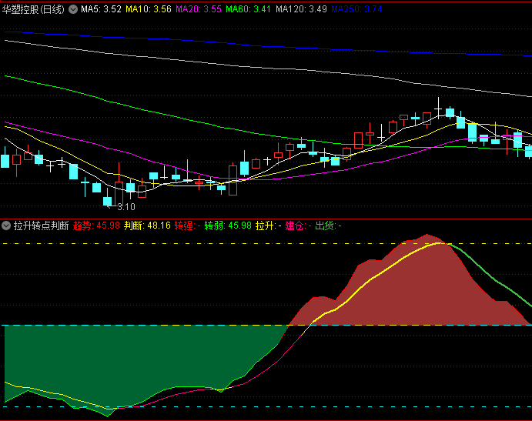Open the dropdown icon next to 华塑控股(日线)
This screenshot has width=532, height=421.
pos(73,9)
